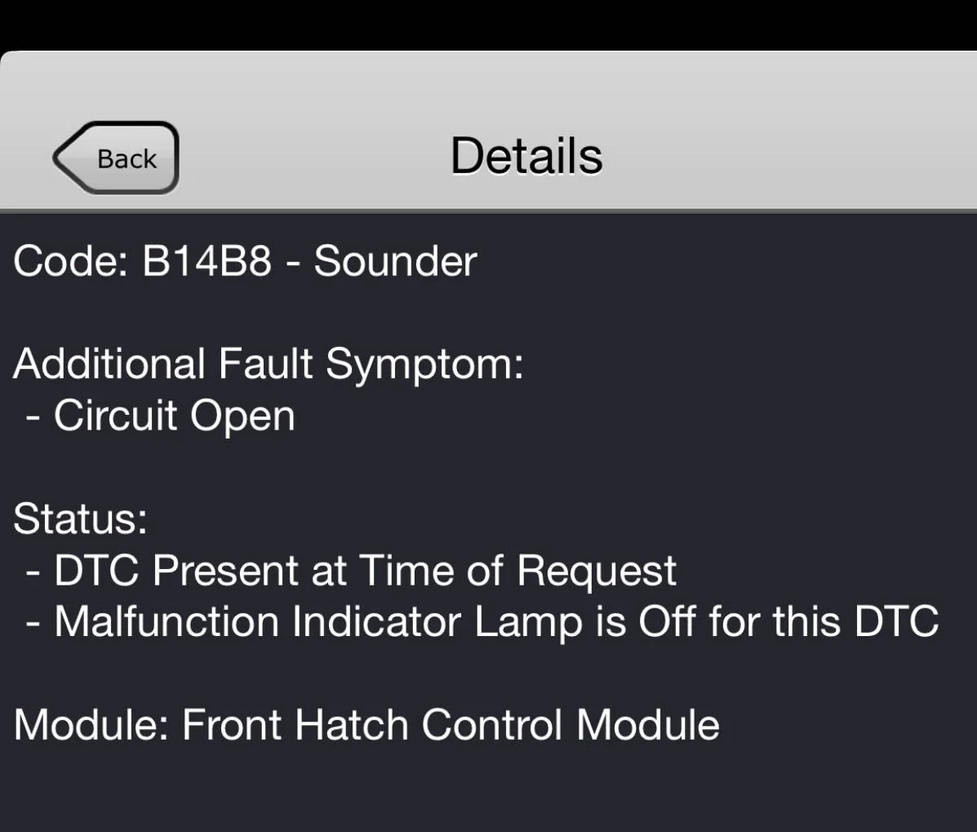
Task: Tap the black status bar at top
Action: pyautogui.click(x=488, y=23)
